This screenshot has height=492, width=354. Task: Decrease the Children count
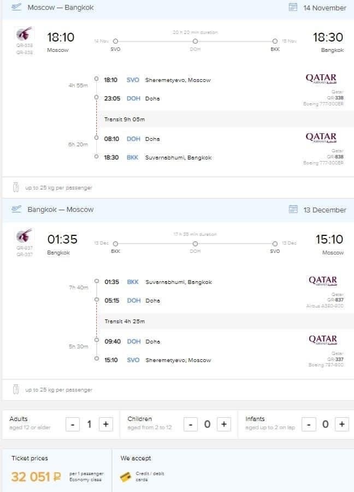pos(191,424)
